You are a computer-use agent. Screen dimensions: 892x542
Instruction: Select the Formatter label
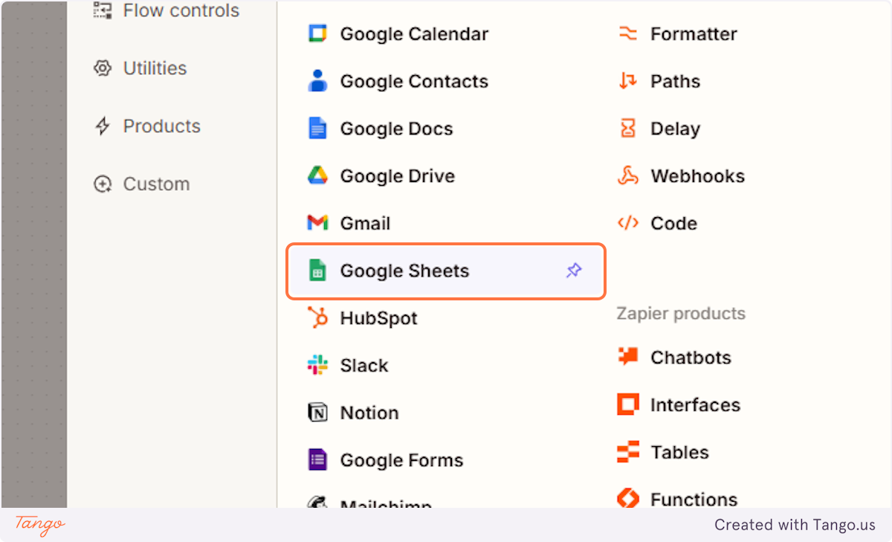[x=694, y=34]
